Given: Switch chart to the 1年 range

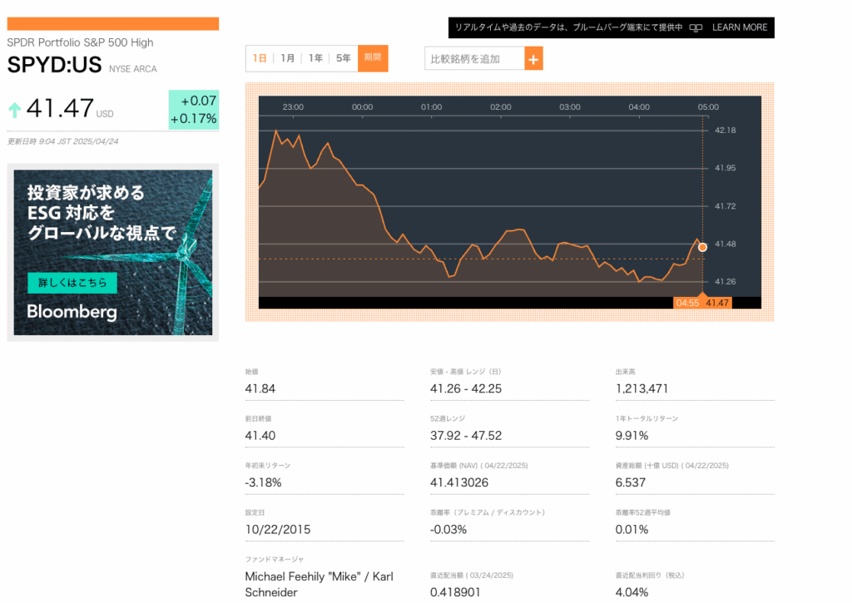Looking at the screenshot, I should 315,58.
